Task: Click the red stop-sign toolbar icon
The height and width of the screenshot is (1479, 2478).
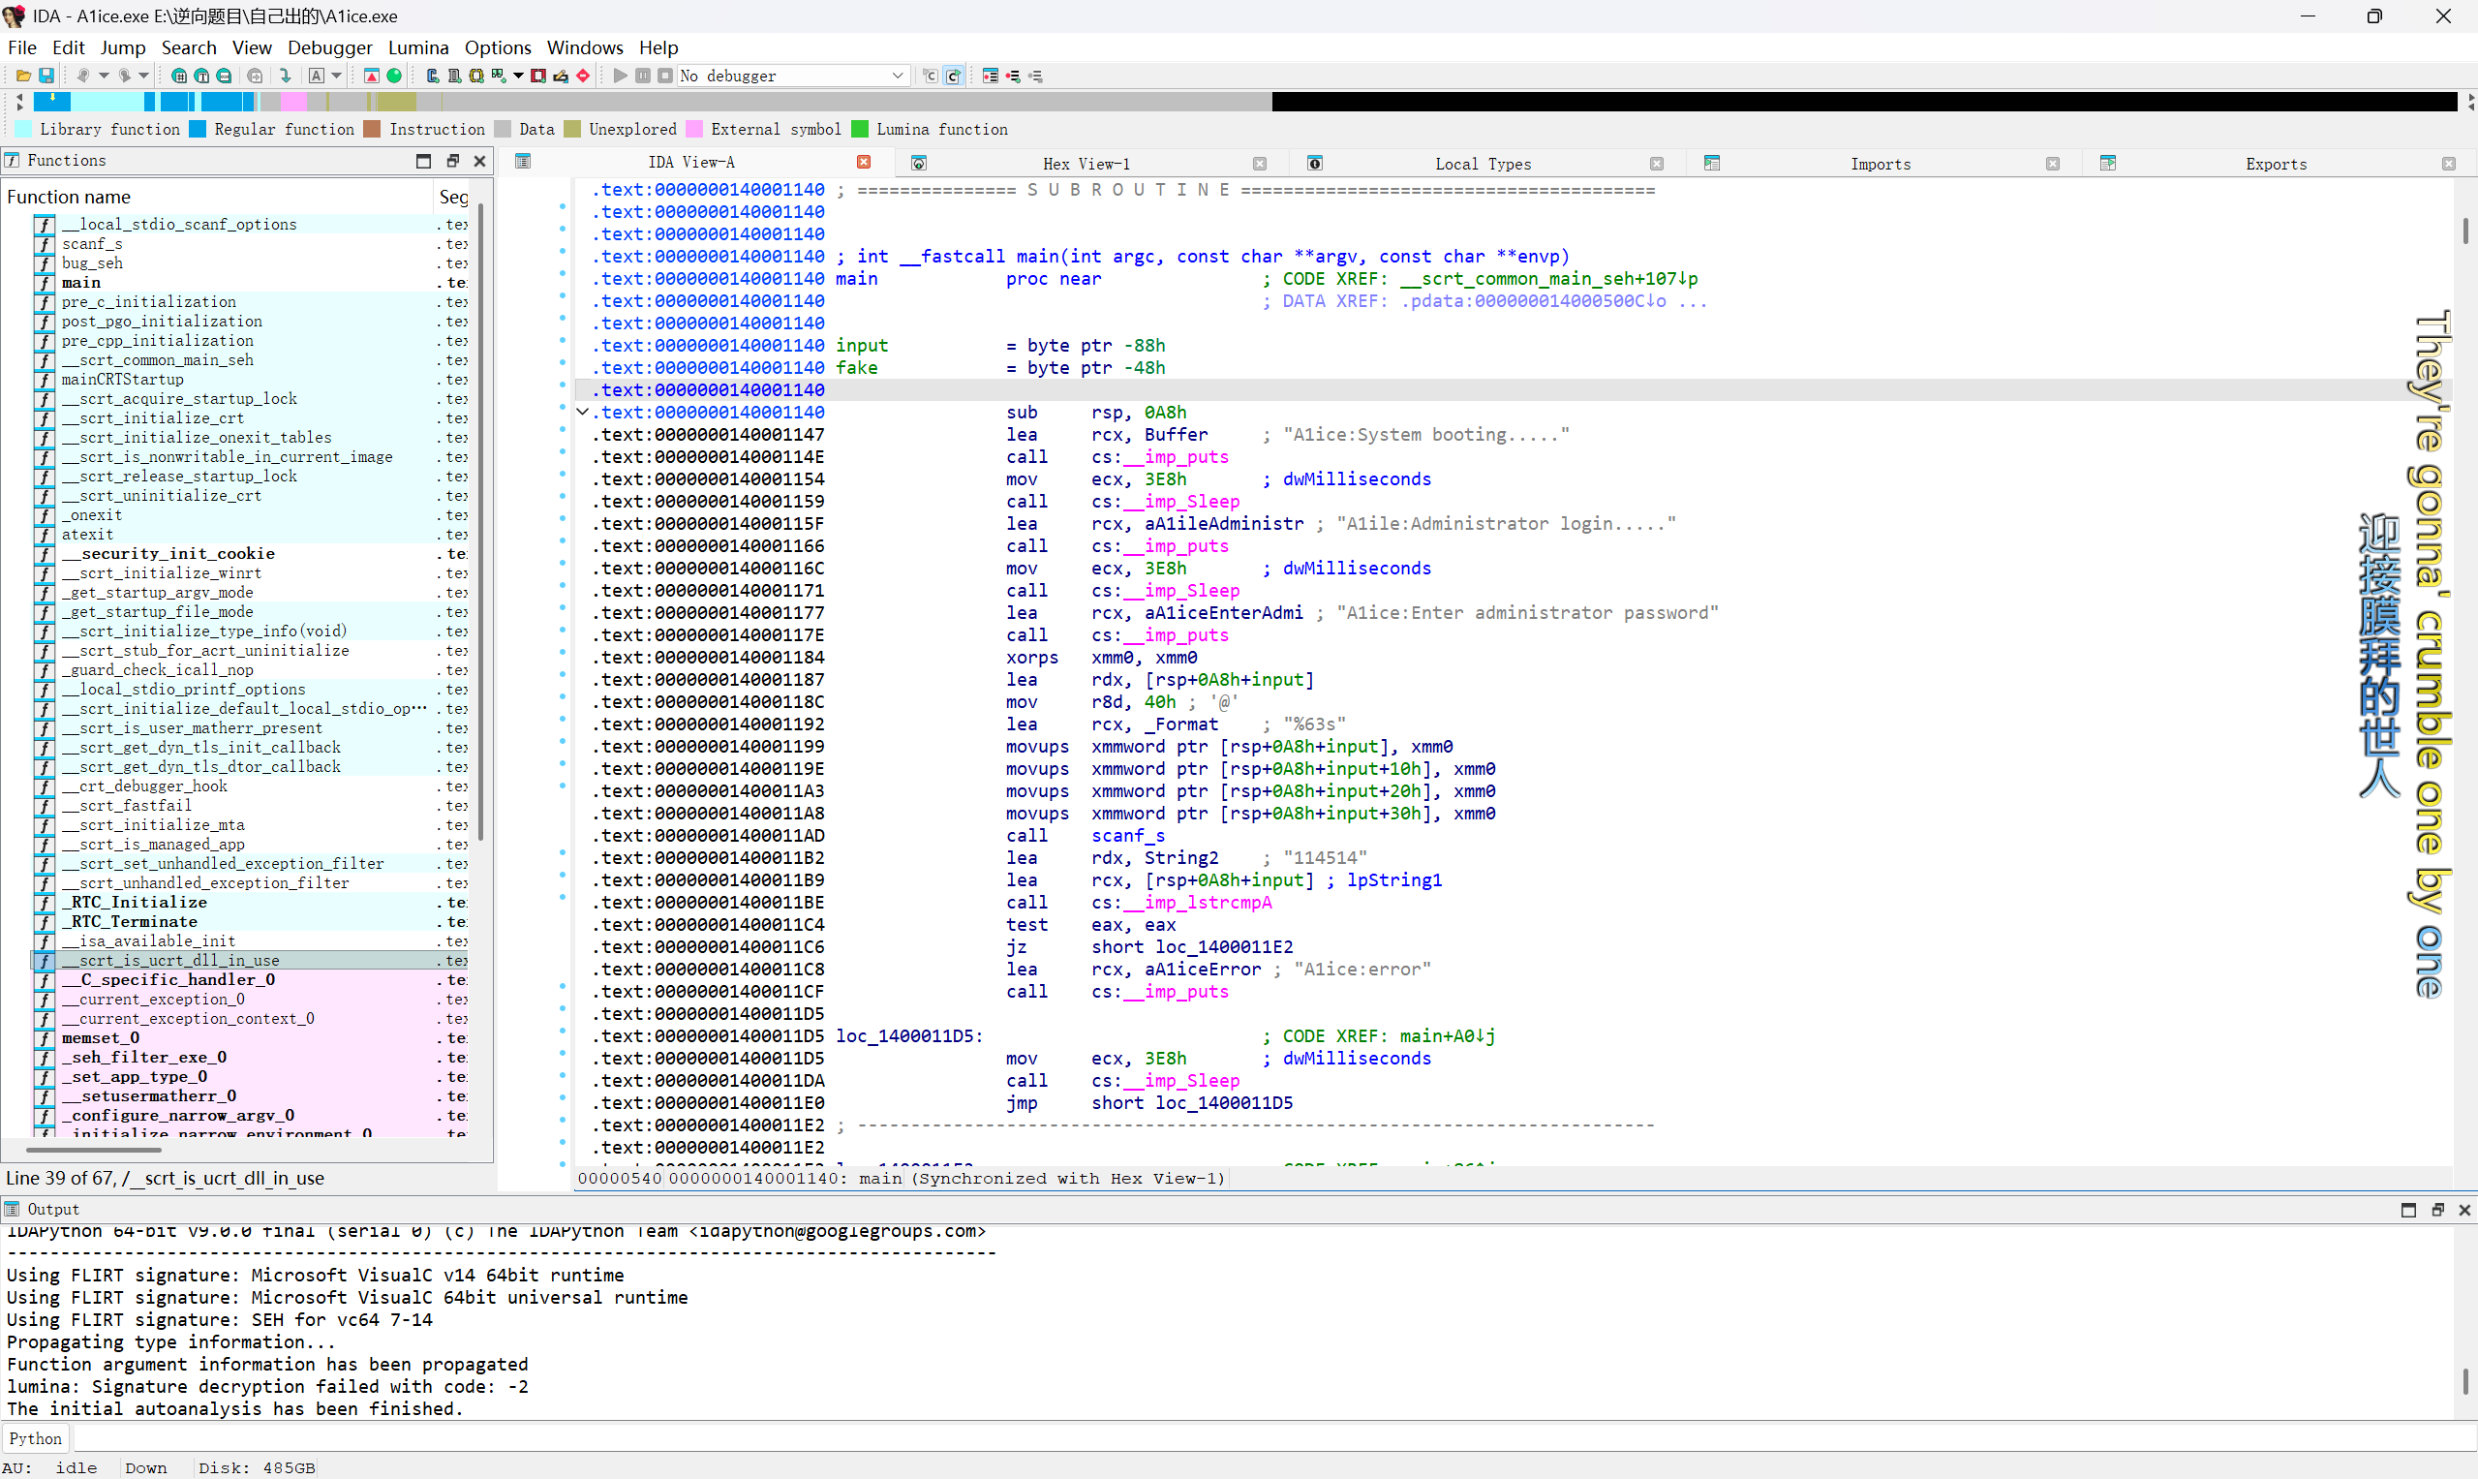Action: pyautogui.click(x=583, y=76)
